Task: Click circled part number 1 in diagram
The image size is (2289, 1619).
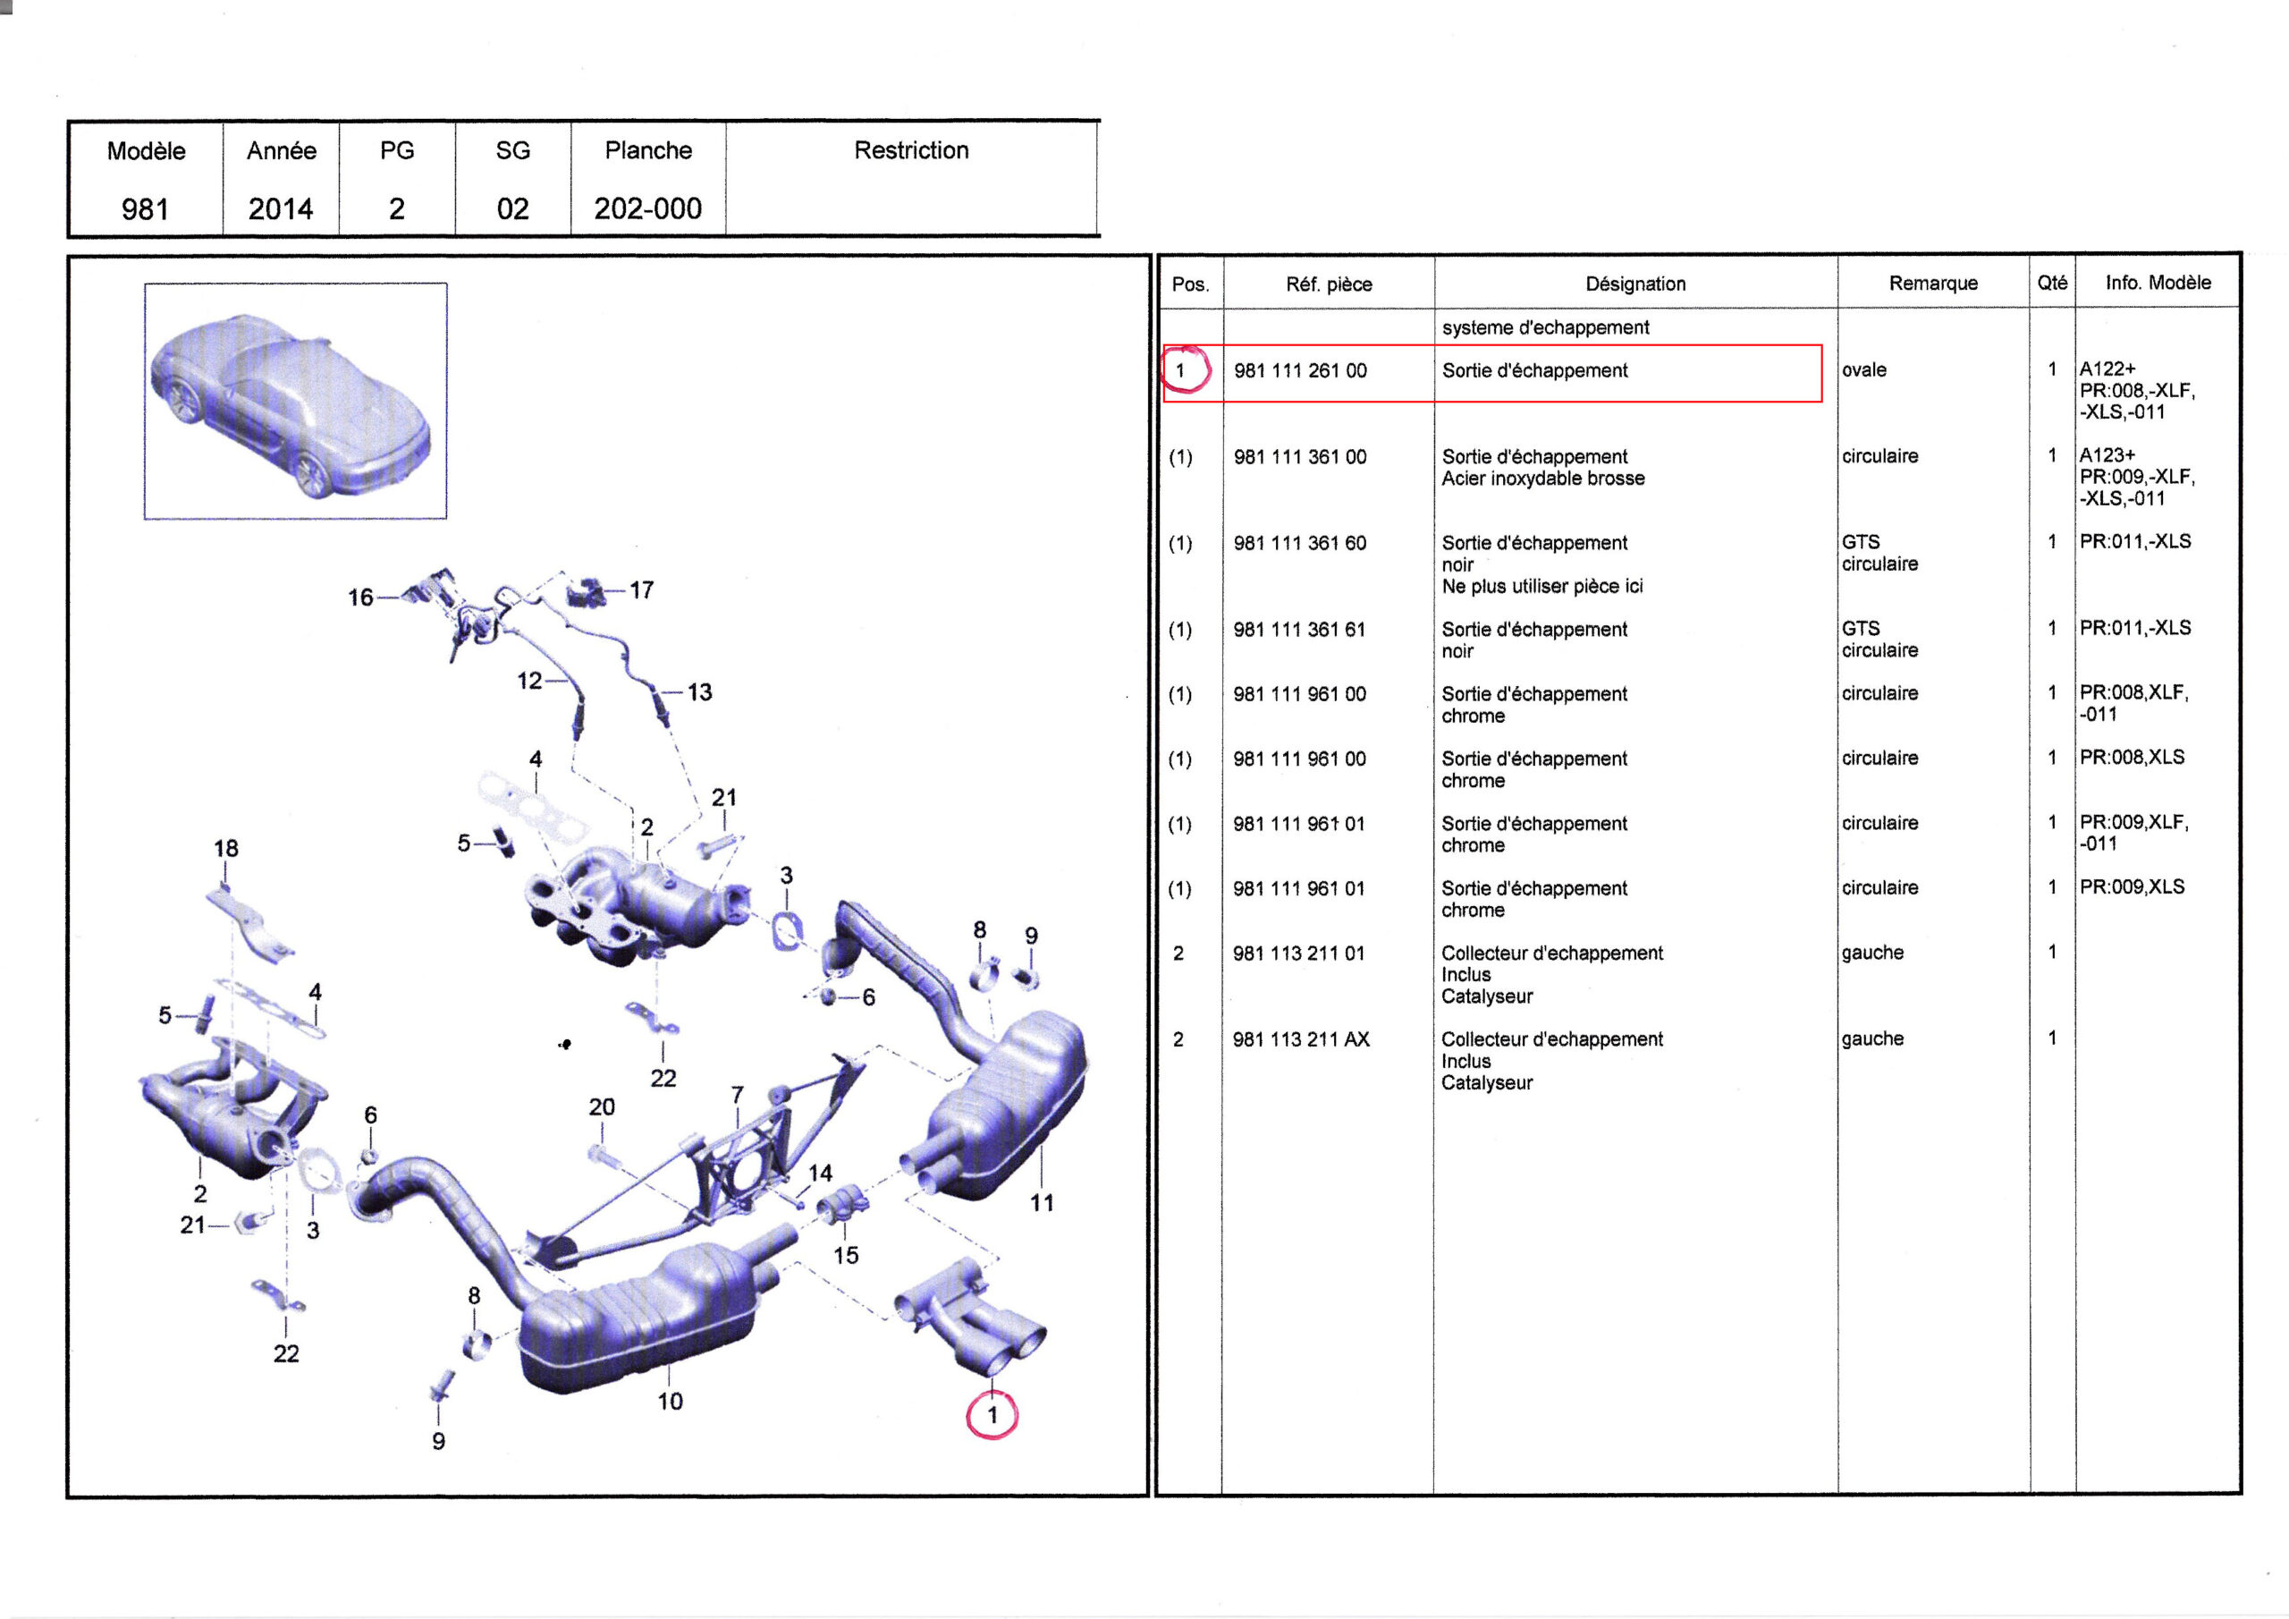Action: [992, 1414]
